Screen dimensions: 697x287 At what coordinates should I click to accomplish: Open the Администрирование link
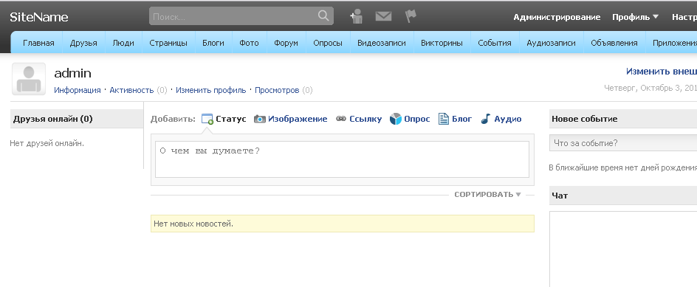[x=557, y=17]
